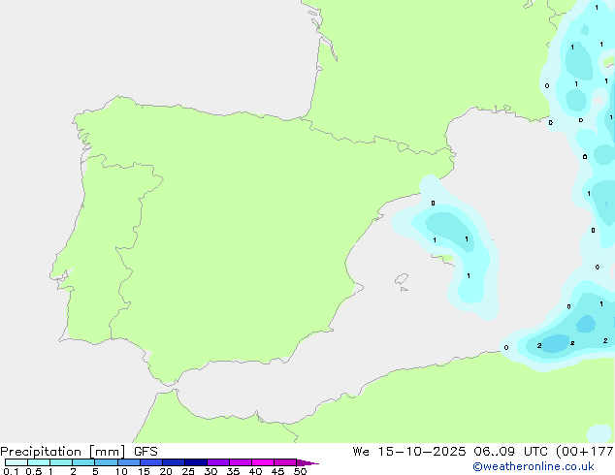Click the '40' legend scale label
615x475 pixels.
255,471
